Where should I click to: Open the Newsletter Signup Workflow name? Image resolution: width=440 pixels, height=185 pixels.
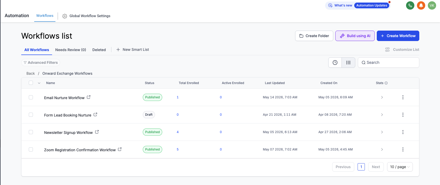[x=68, y=133]
